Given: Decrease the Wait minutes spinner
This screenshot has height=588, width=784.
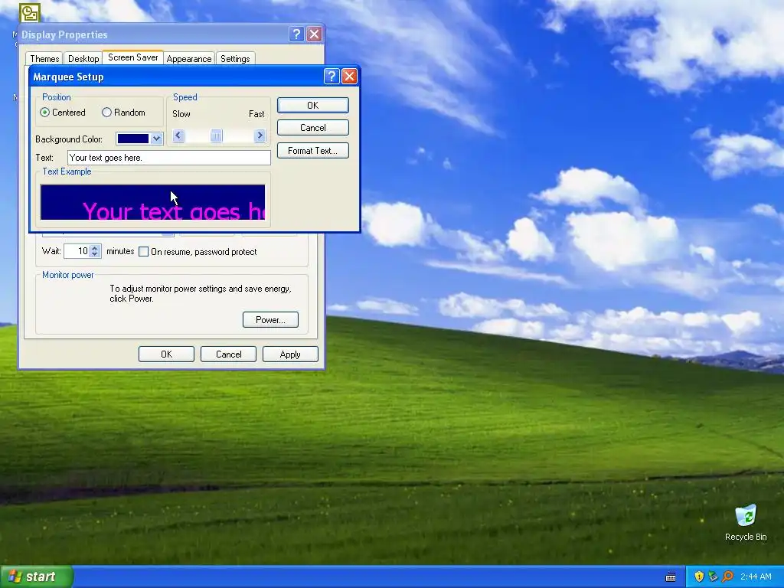Looking at the screenshot, I should point(95,254).
